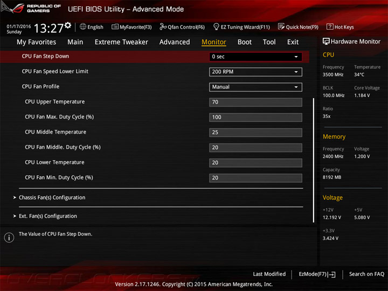Click memory capacity value 8192 MB
Image resolution: width=388 pixels, height=291 pixels.
coord(332,177)
